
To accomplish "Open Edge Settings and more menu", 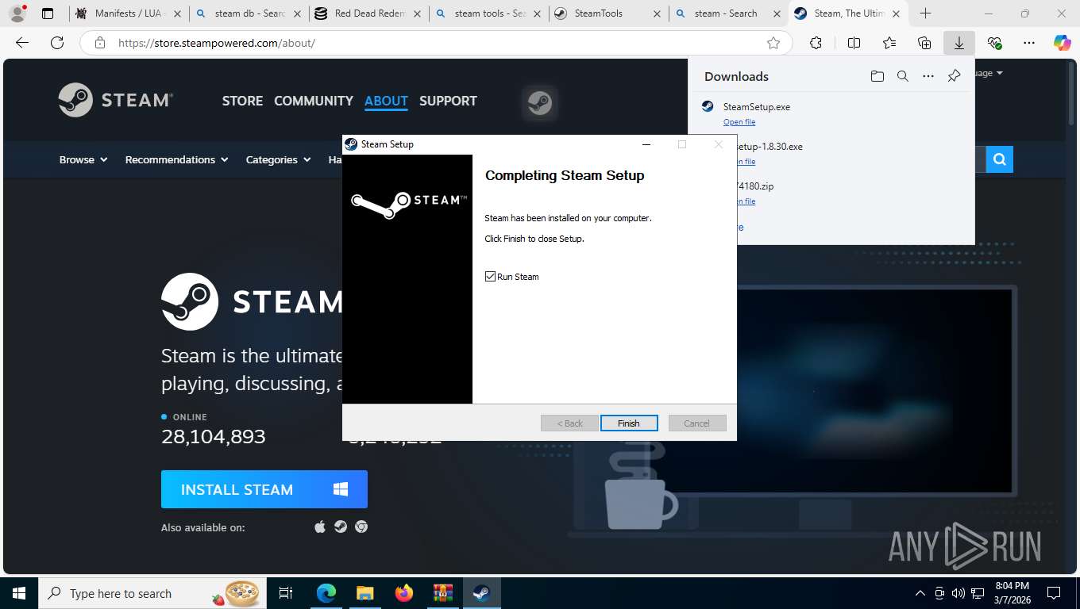I will click(1029, 43).
